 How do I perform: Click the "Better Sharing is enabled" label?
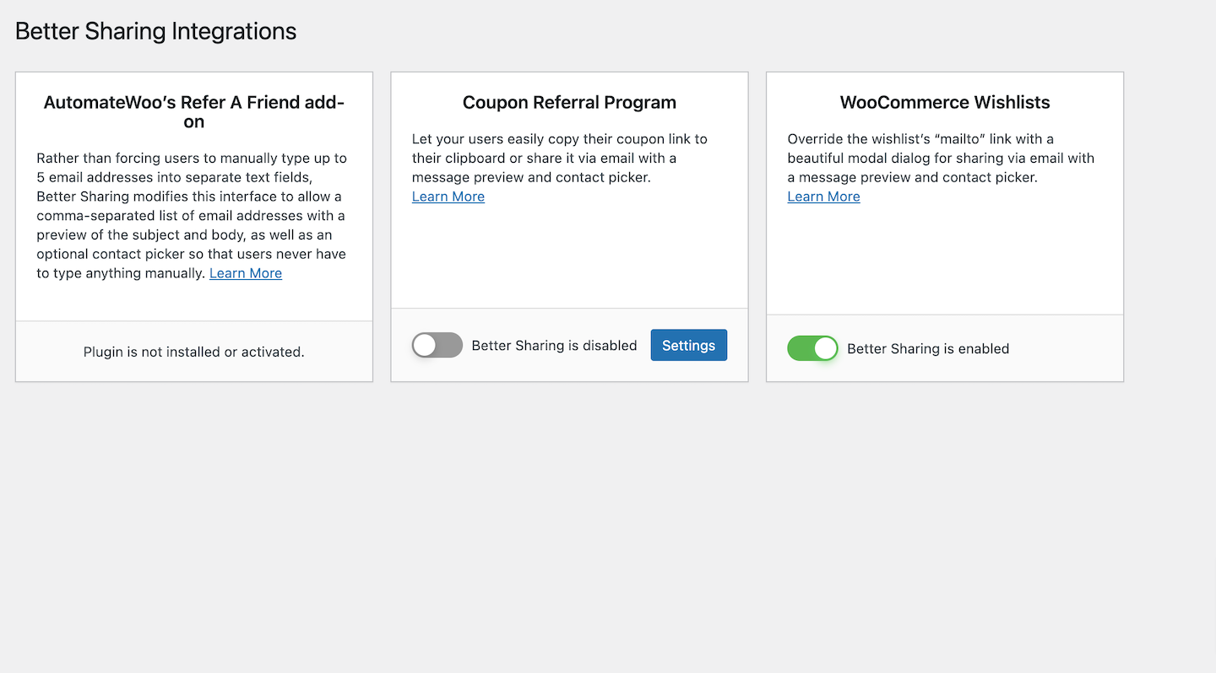[x=928, y=349]
